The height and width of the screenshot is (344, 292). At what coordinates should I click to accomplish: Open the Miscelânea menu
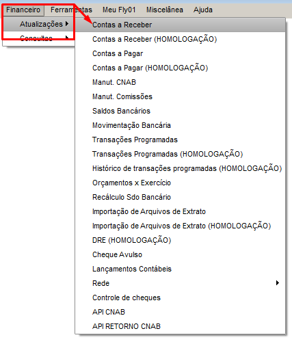tap(165, 10)
